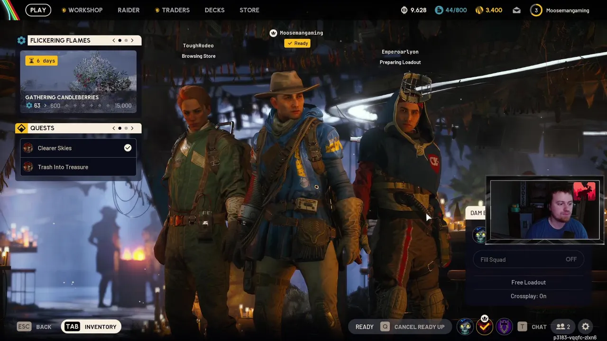Click the yellow Ready status badge
Viewport: 607px width, 341px height.
tap(297, 43)
